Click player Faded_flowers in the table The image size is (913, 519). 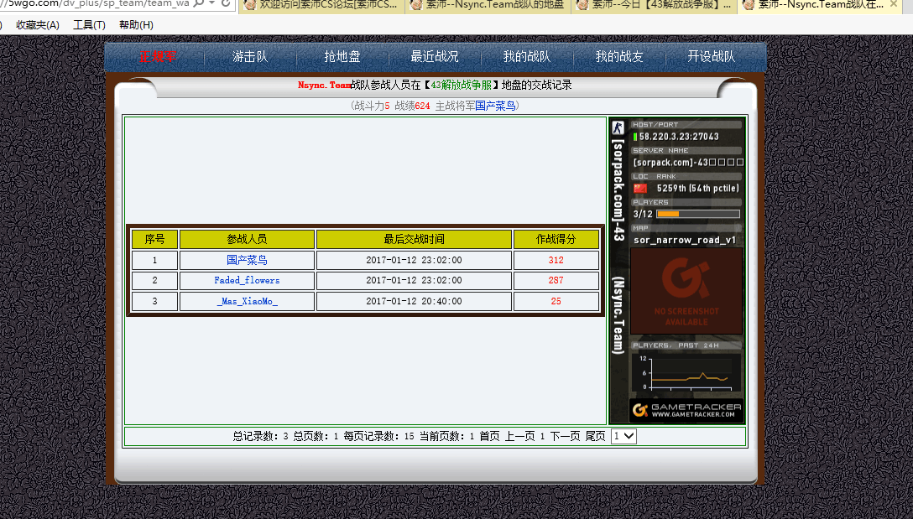point(247,280)
